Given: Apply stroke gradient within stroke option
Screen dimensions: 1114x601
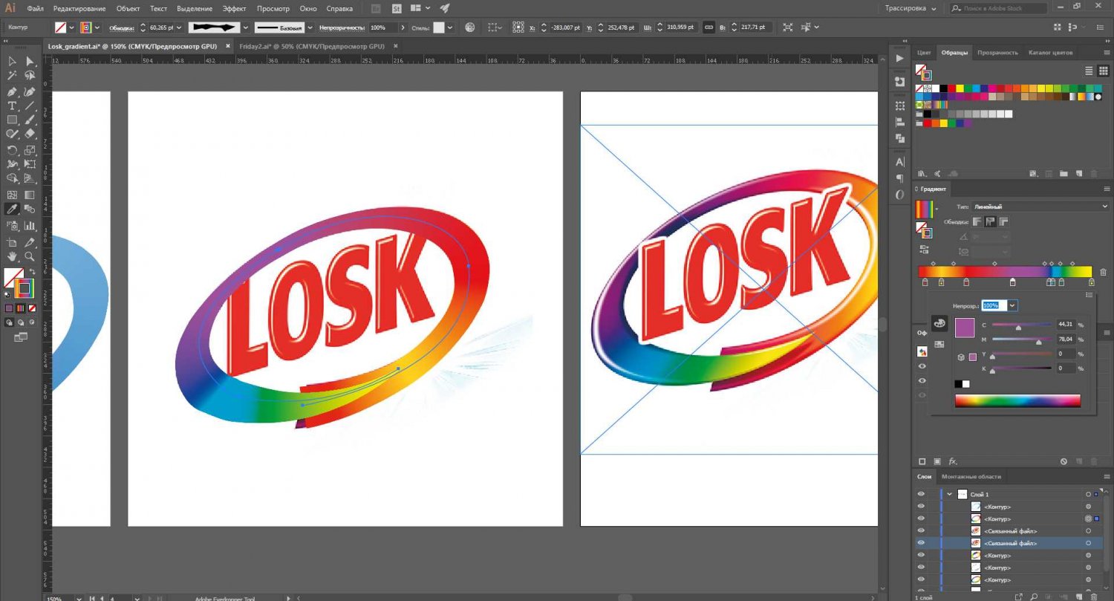Looking at the screenshot, I should [x=978, y=221].
